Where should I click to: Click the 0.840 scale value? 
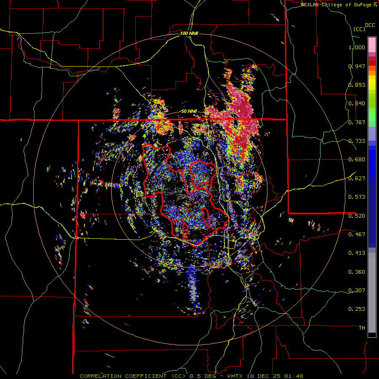coord(357,104)
